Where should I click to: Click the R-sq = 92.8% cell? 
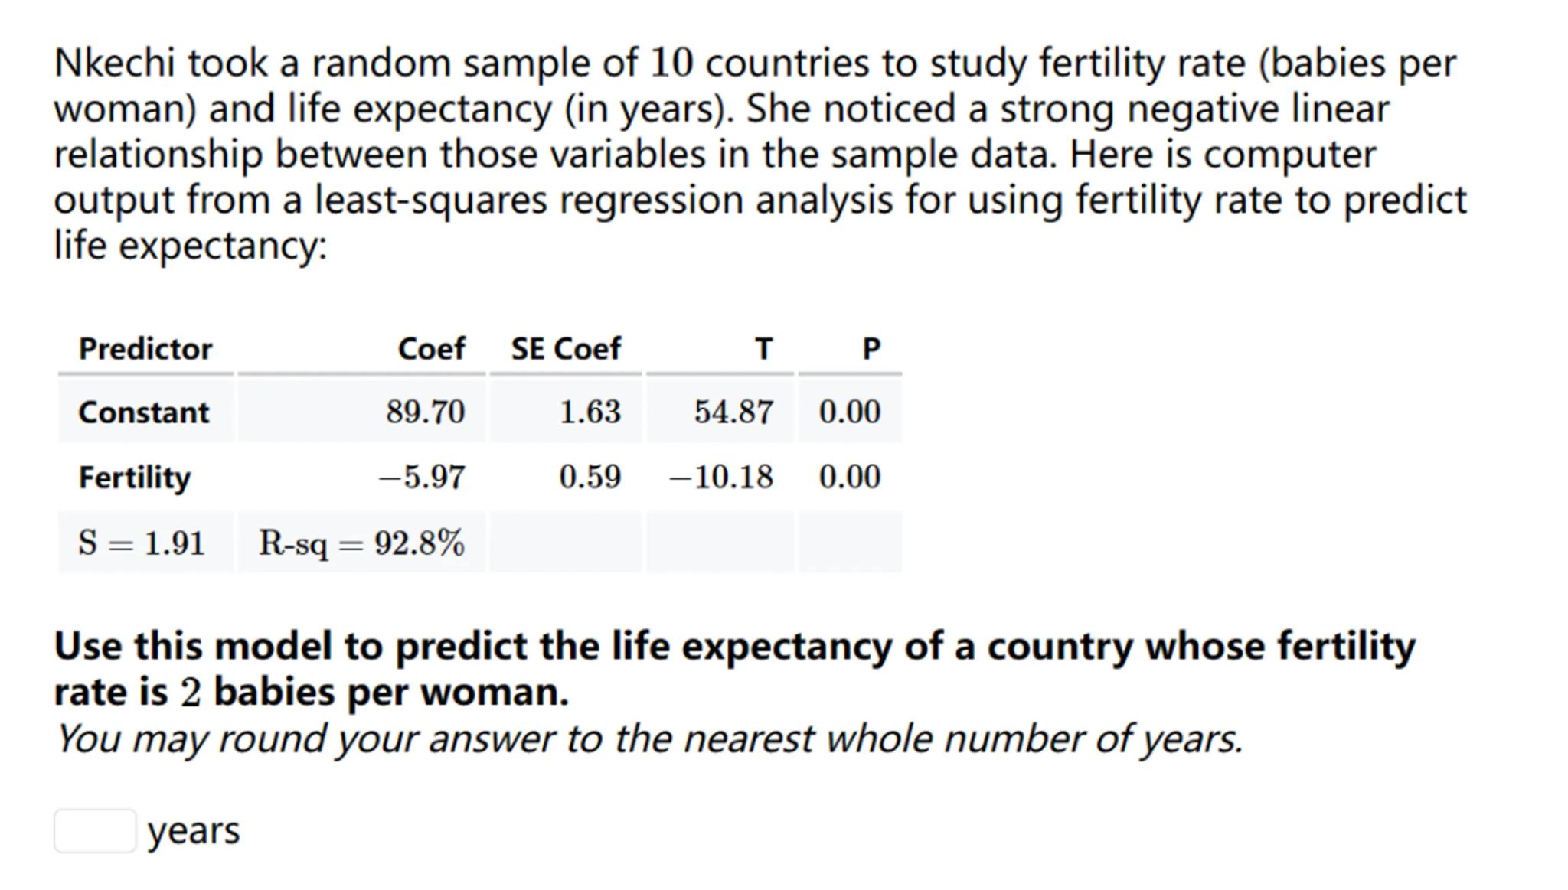tap(361, 543)
